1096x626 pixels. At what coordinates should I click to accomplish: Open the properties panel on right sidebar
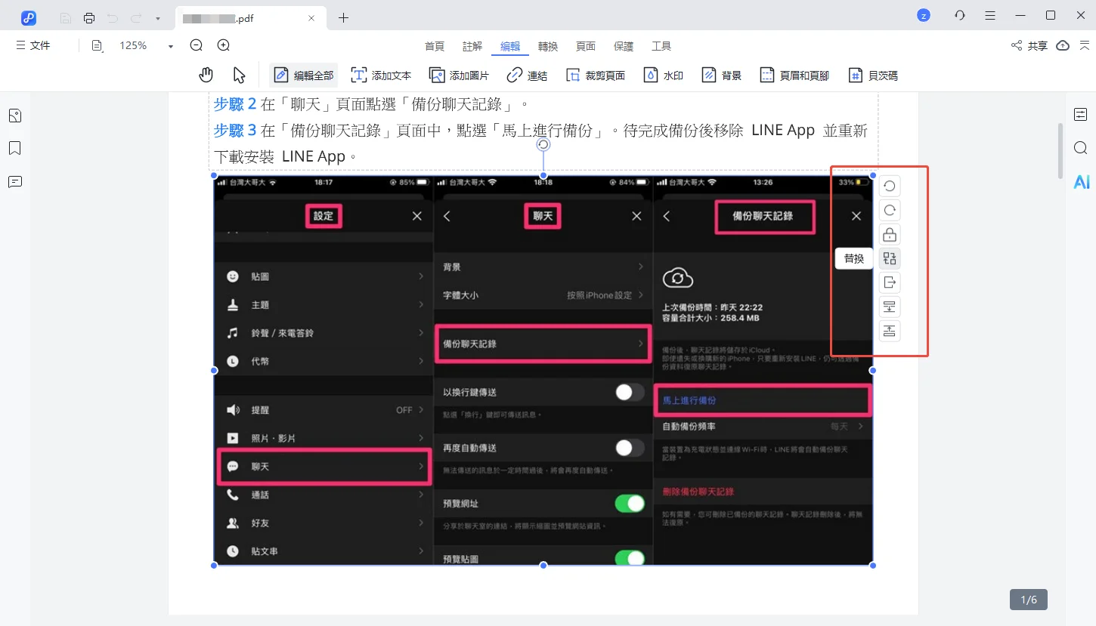[1080, 114]
